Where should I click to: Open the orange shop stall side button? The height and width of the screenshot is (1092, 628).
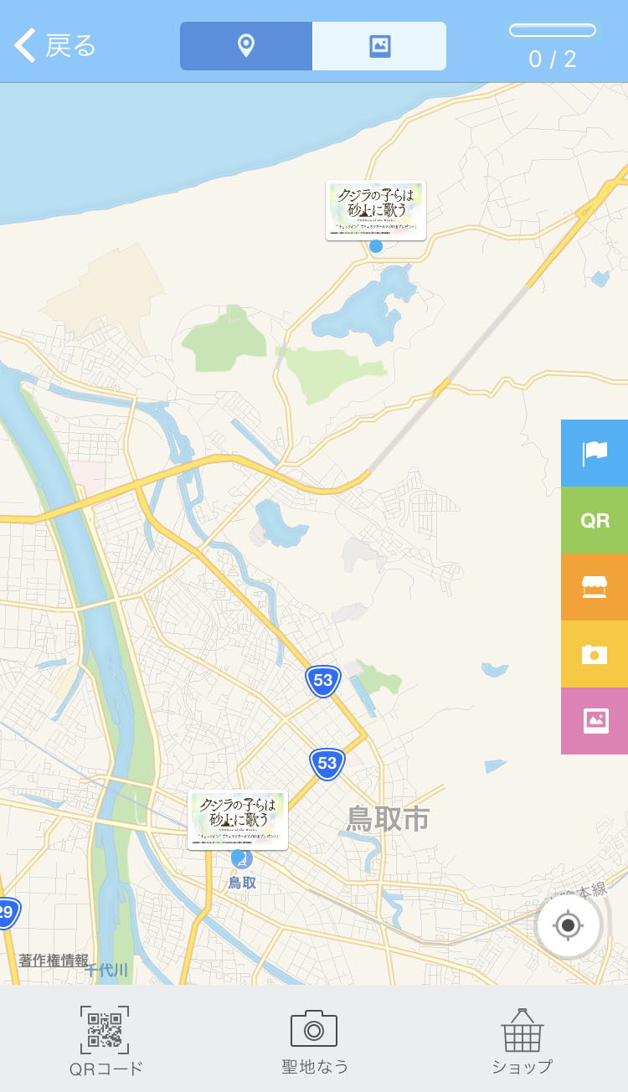[595, 587]
